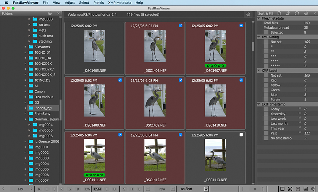The height and width of the screenshot is (192, 318).
Task: Open the XMP Metadata menu
Action: [x=119, y=3]
